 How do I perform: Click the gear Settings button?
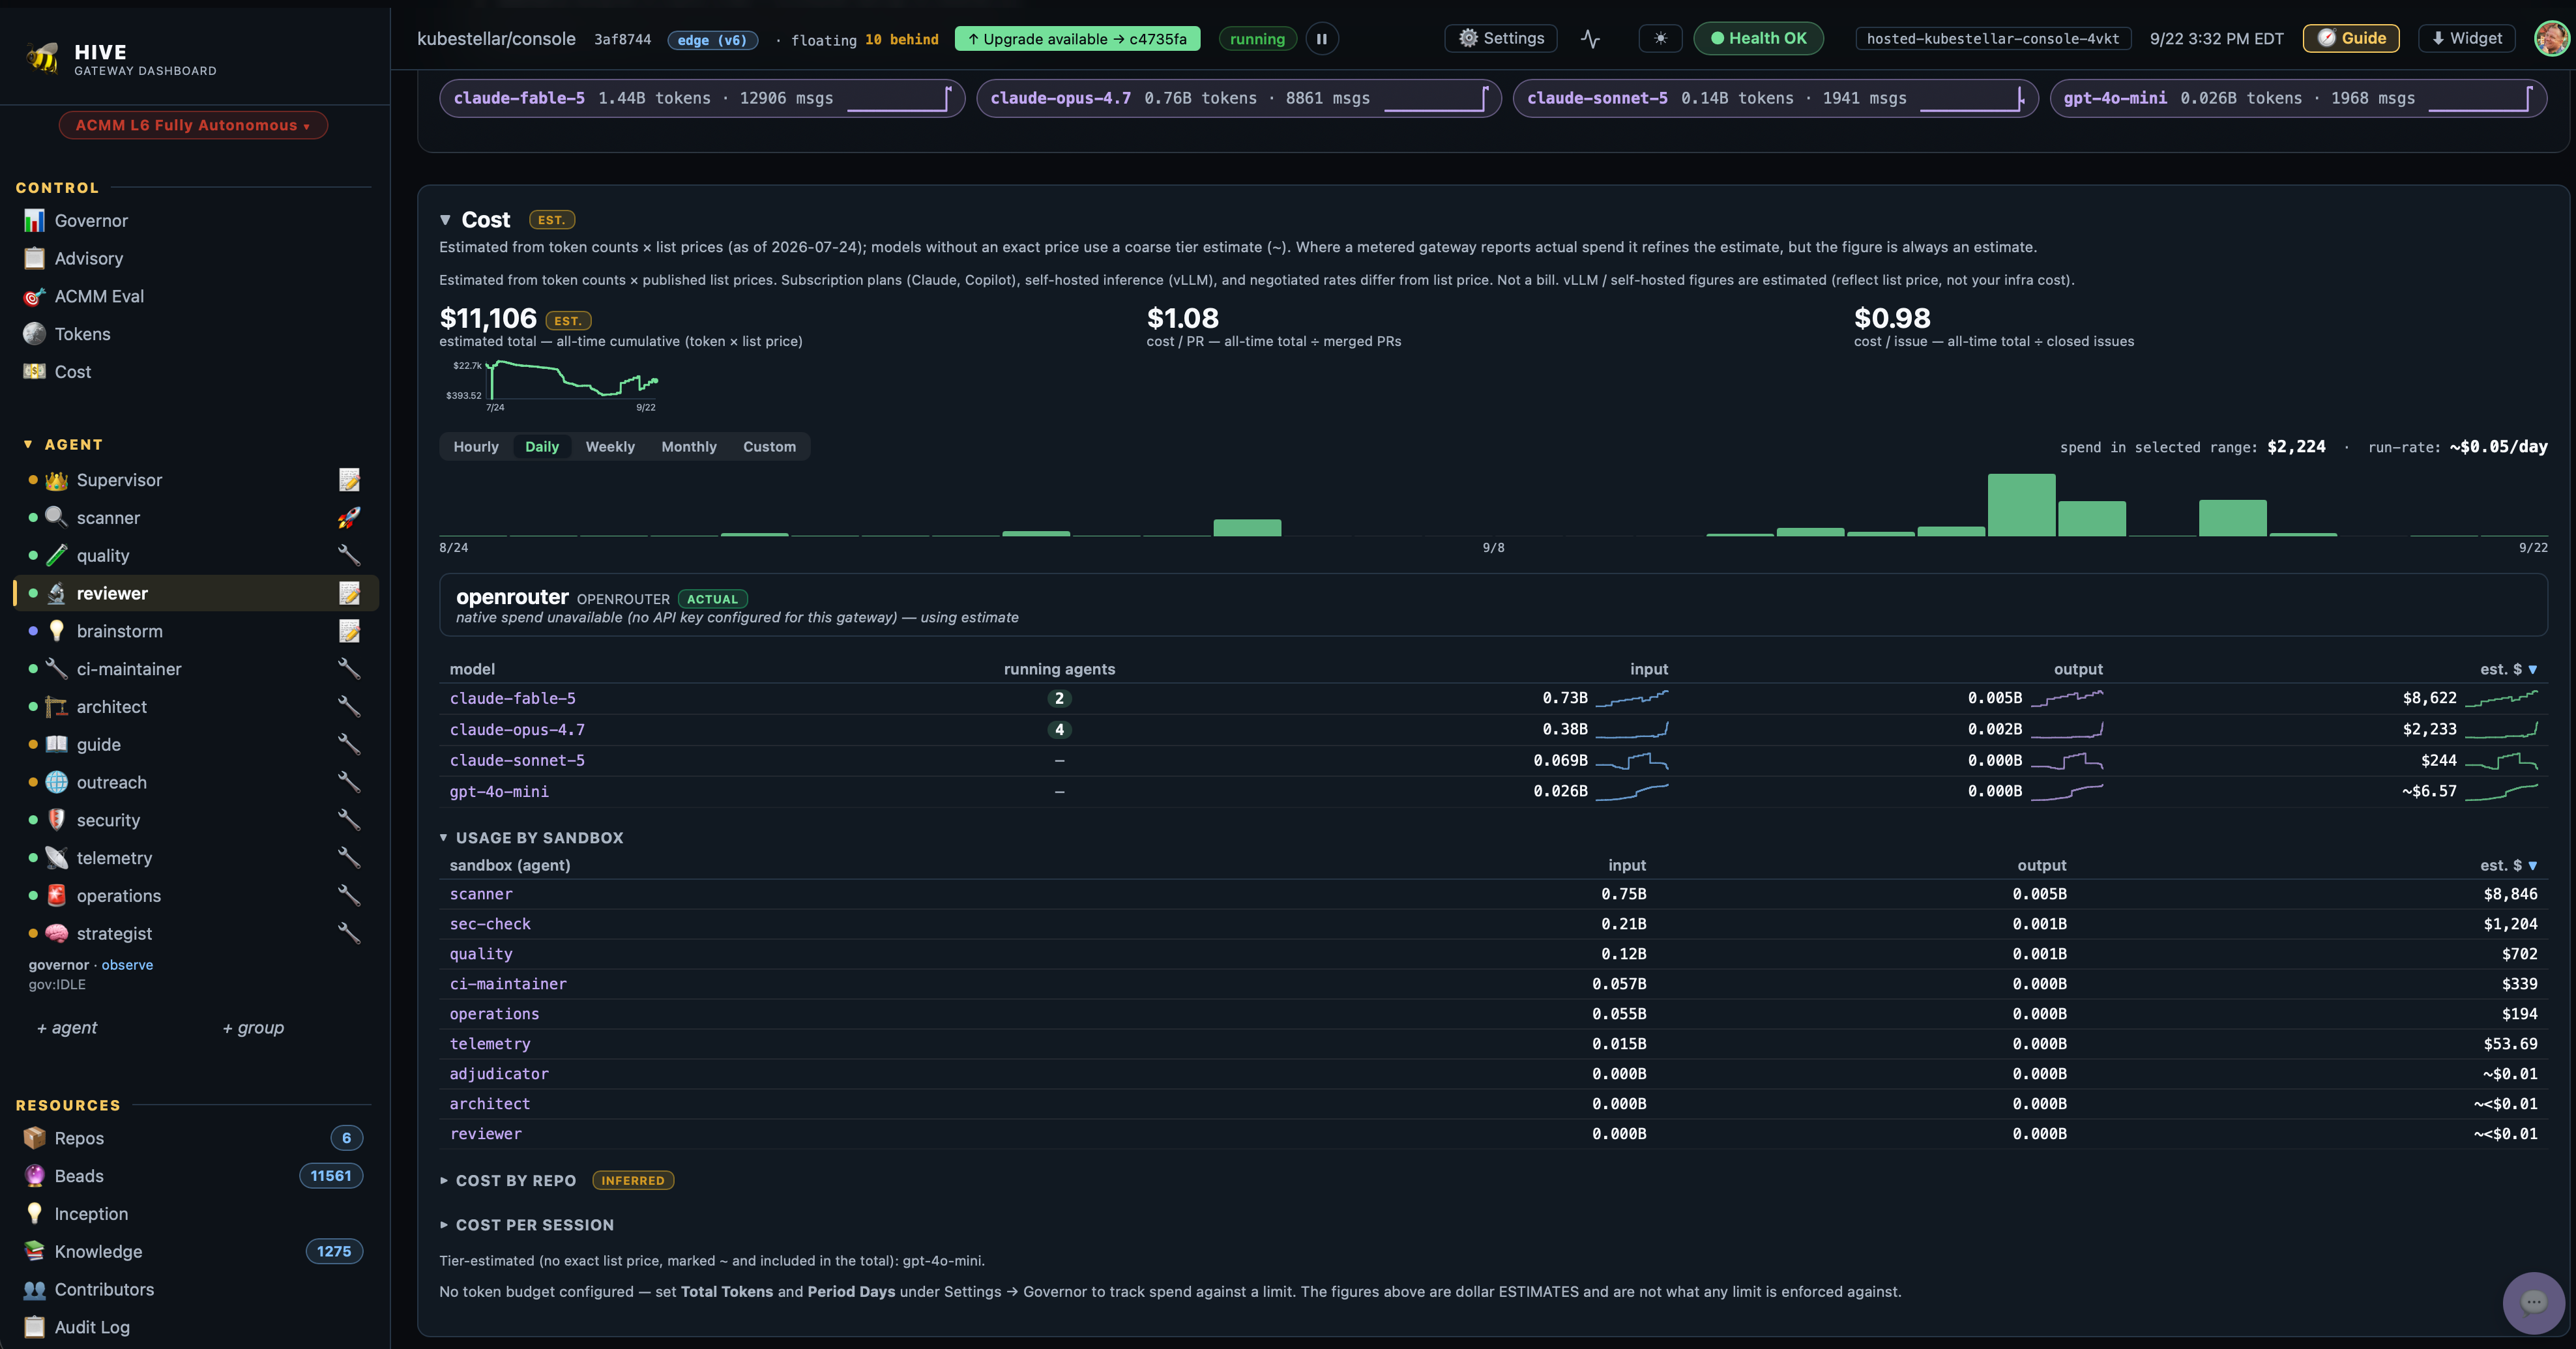1501,39
